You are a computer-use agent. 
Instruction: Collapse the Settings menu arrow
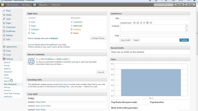21,59
